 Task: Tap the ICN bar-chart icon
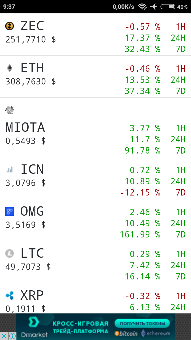click(x=10, y=169)
